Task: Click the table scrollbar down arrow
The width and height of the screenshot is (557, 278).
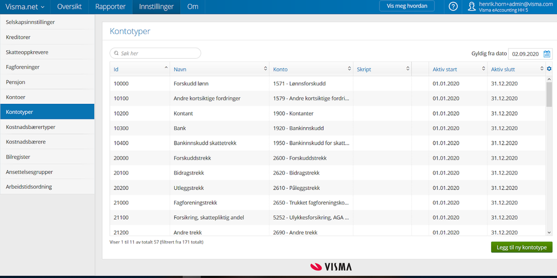Action: coord(549,232)
